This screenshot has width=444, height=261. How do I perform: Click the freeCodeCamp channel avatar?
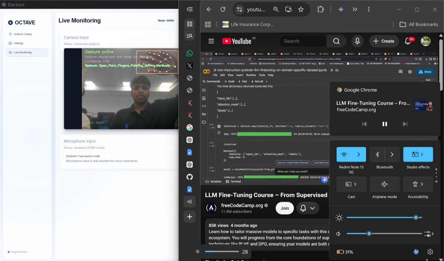coord(211,208)
